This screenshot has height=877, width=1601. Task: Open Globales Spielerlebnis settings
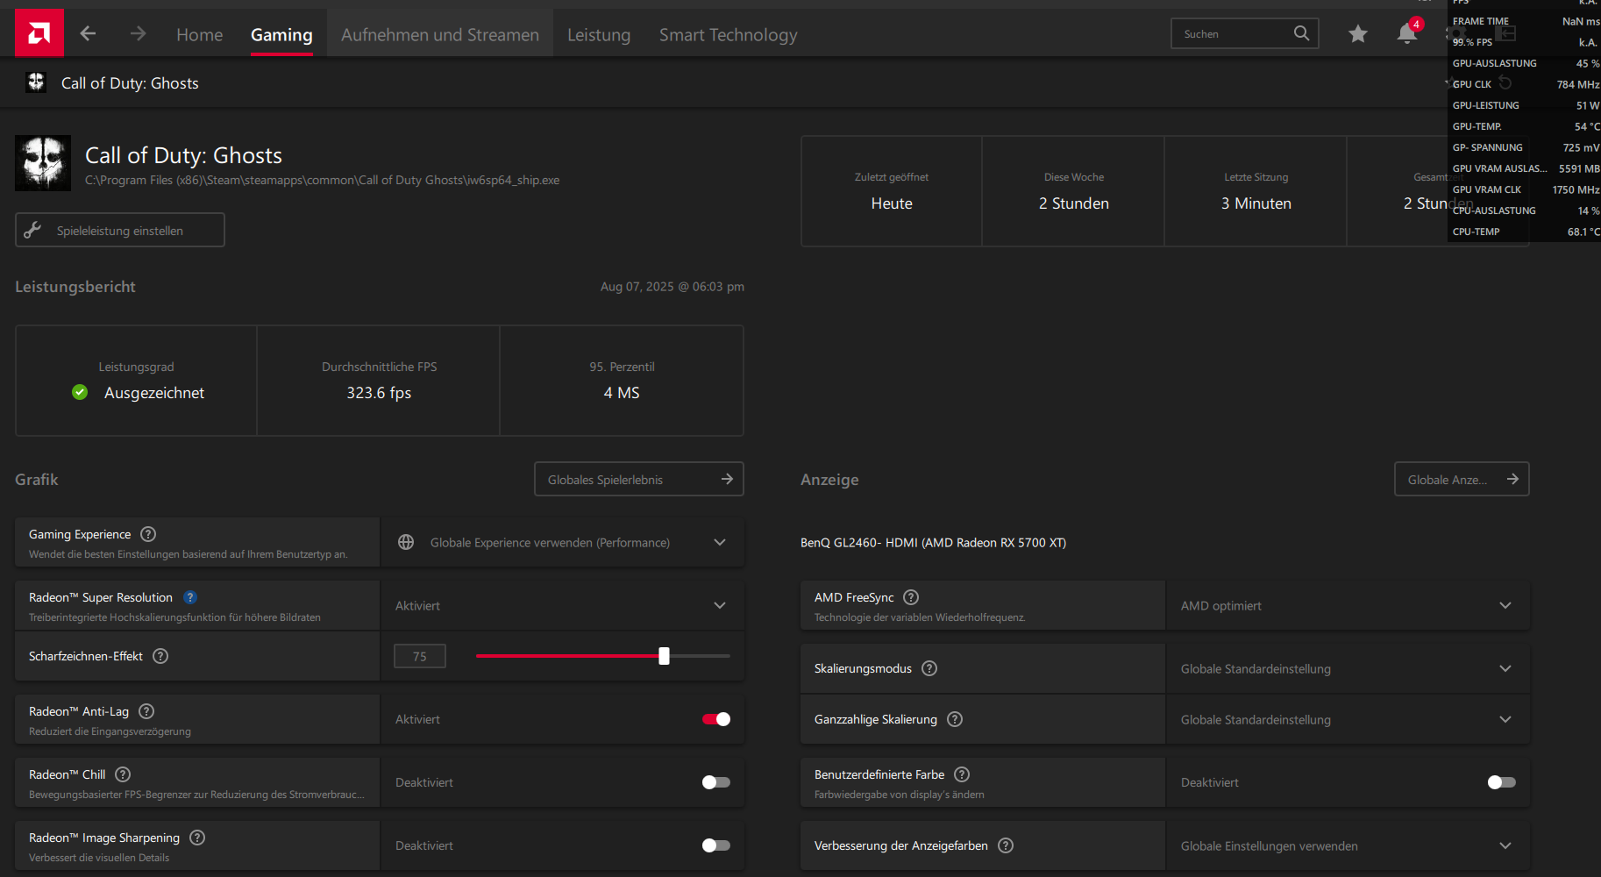pos(639,479)
